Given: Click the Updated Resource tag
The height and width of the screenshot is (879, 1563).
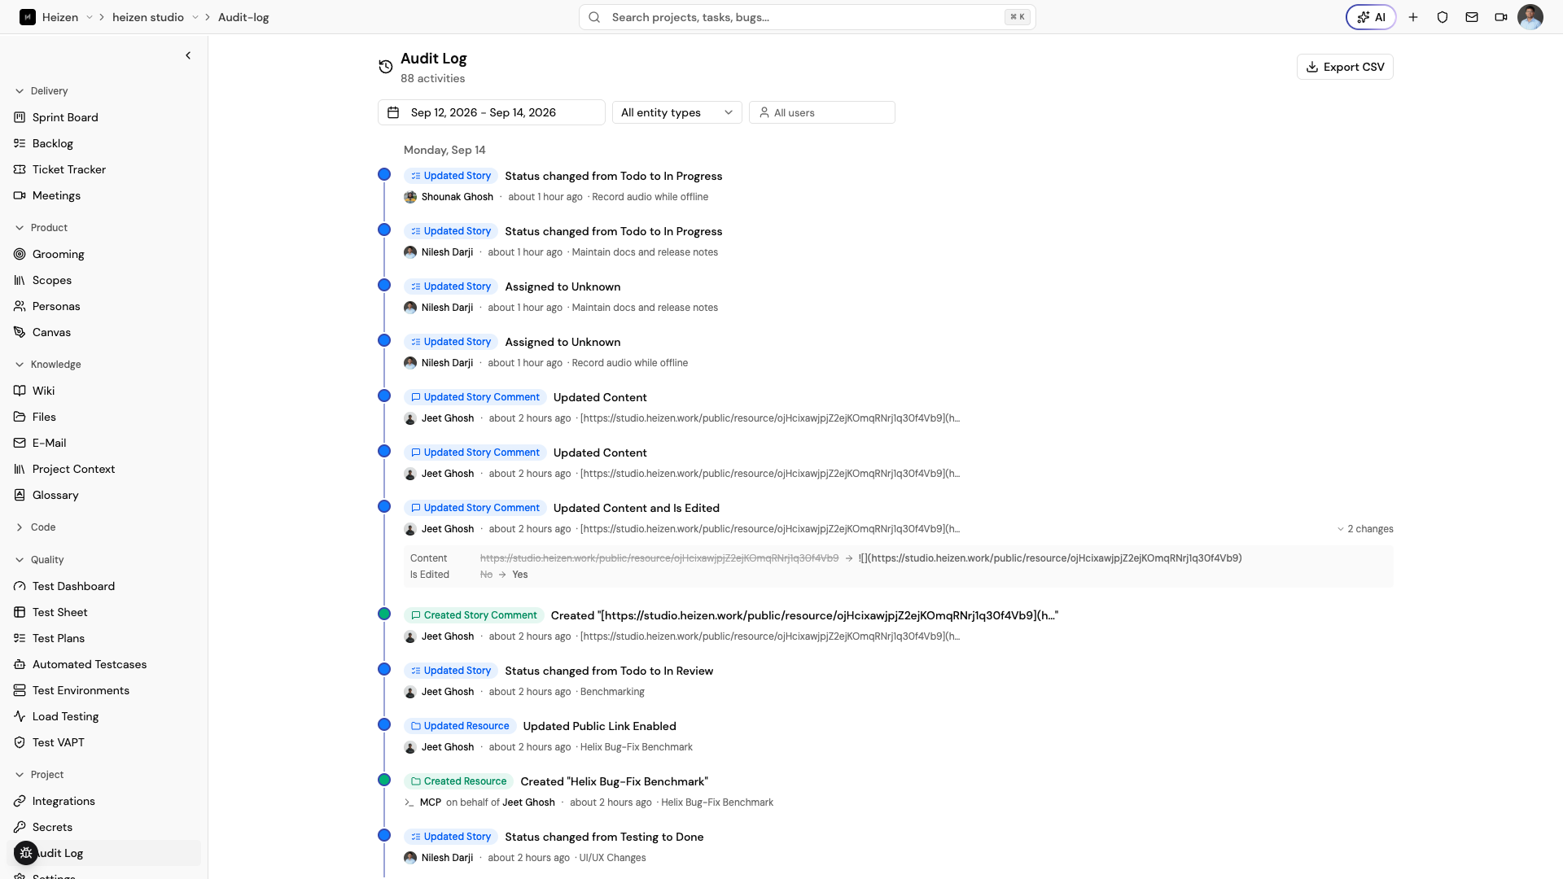Looking at the screenshot, I should (460, 726).
